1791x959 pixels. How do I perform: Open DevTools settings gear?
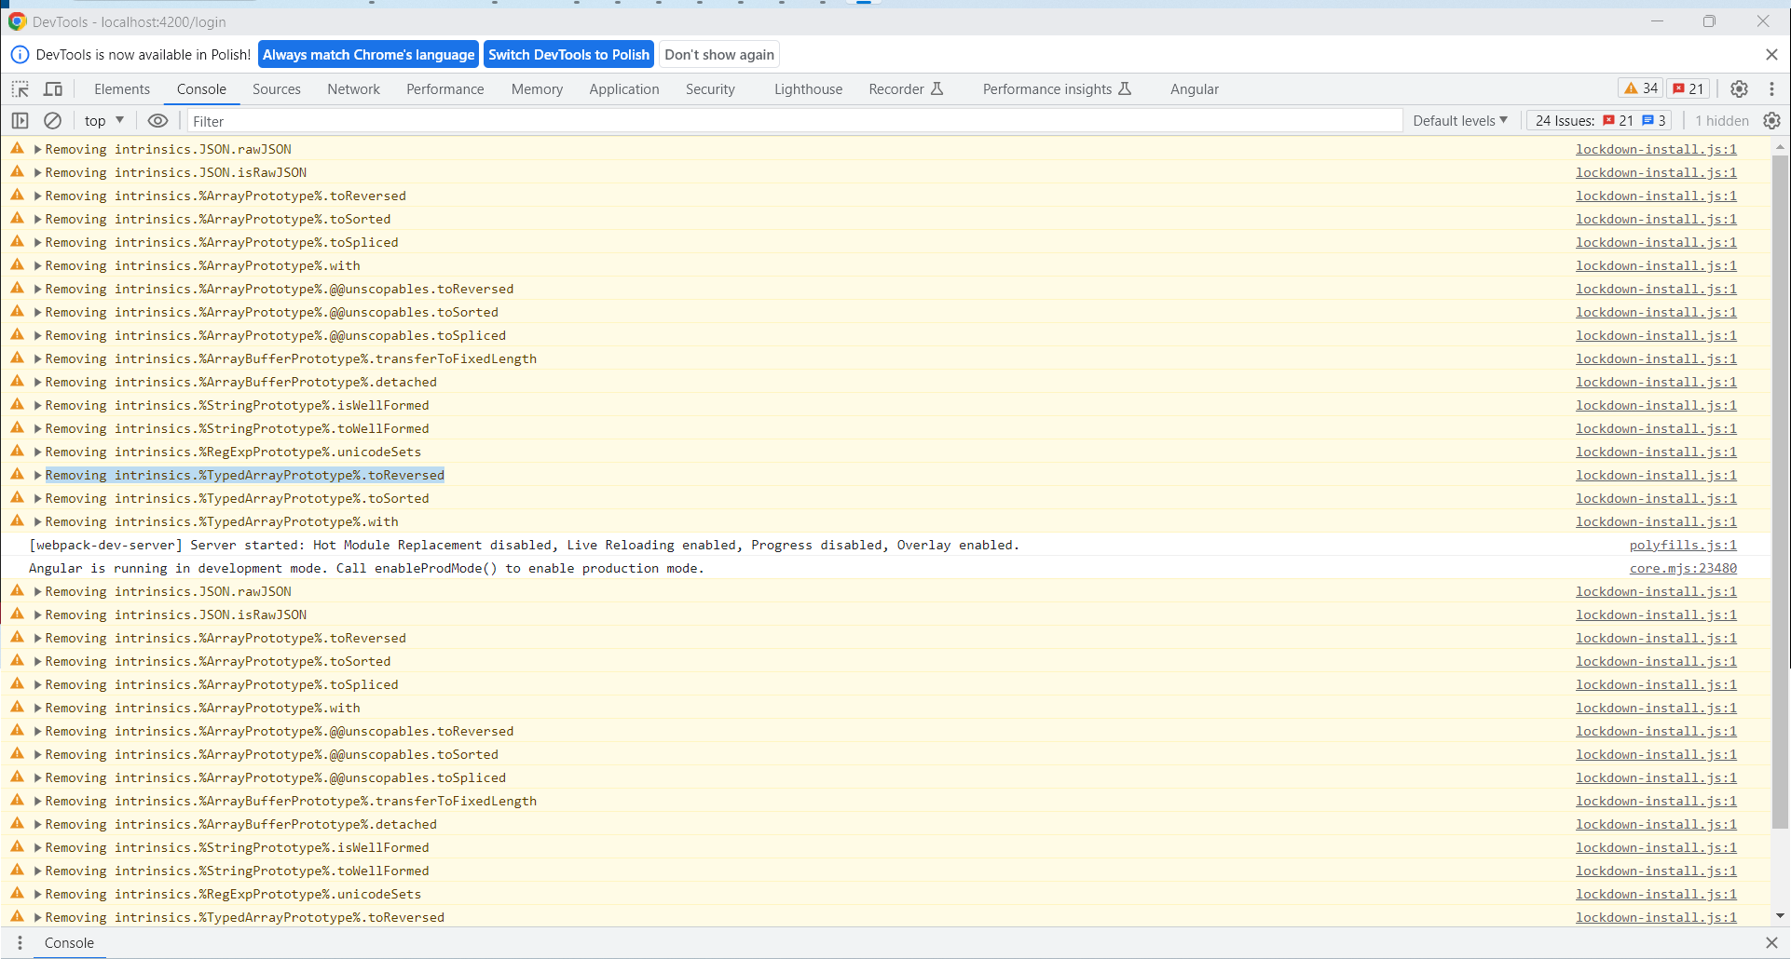coord(1739,88)
